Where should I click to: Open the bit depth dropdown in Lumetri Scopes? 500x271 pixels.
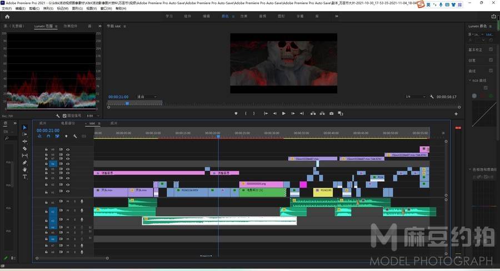coord(93,116)
